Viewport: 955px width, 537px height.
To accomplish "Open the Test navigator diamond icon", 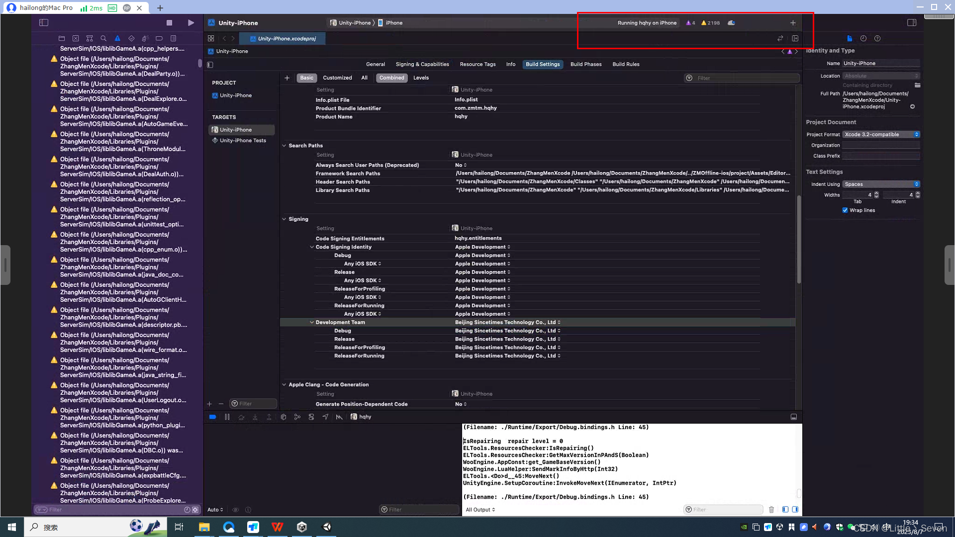I will pos(131,38).
